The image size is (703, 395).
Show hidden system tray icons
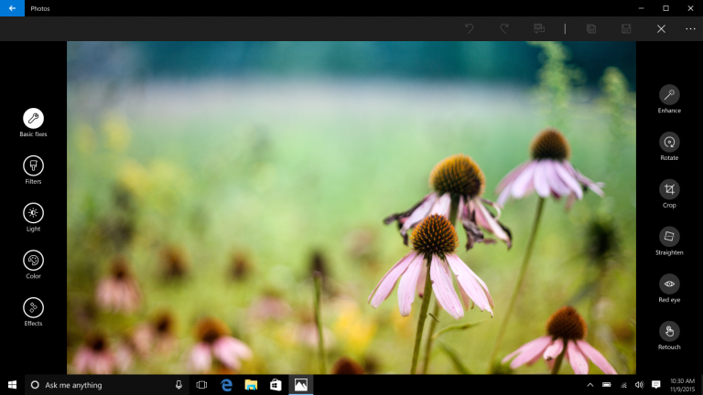click(589, 385)
